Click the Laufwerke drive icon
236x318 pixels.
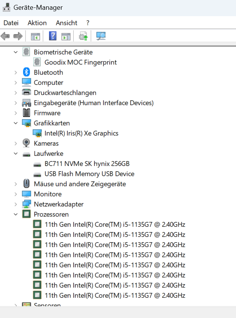26,155
